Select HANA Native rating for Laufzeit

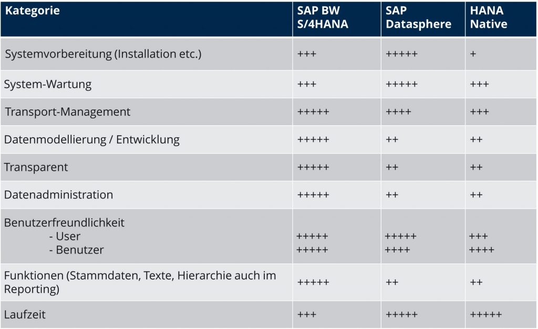(x=486, y=314)
